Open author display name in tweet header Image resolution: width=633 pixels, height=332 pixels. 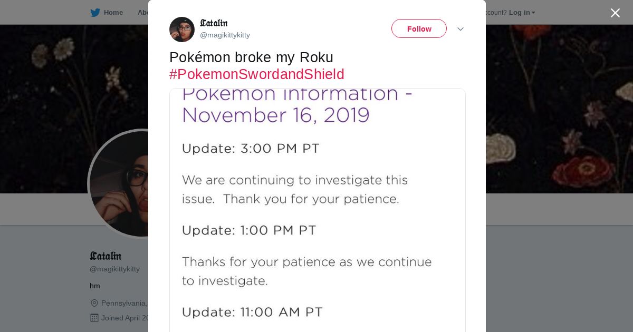[x=214, y=23]
